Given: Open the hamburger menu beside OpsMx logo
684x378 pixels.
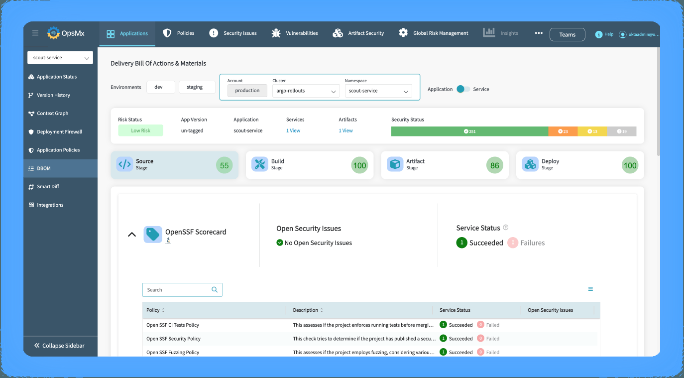Looking at the screenshot, I should (35, 33).
